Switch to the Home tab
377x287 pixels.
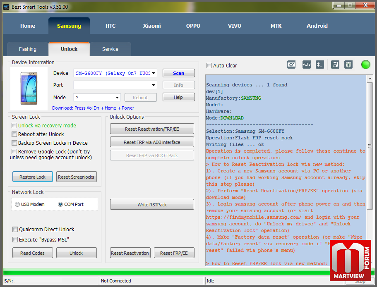(x=28, y=26)
